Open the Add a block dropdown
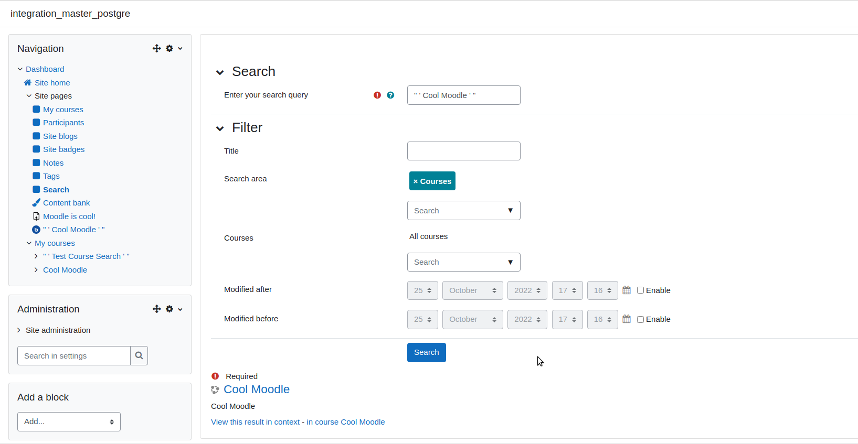Screen dimensions: 858x444 tap(69, 421)
